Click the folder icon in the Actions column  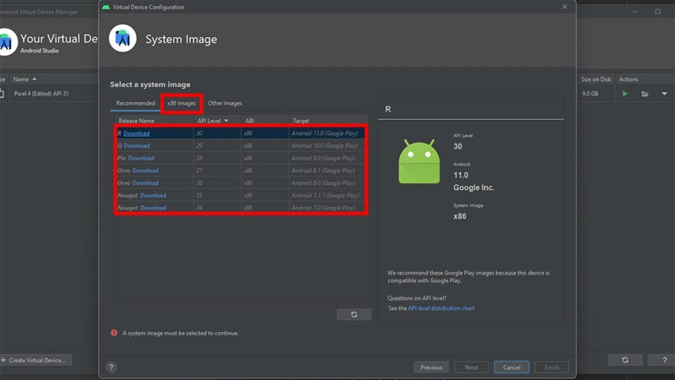pos(645,94)
